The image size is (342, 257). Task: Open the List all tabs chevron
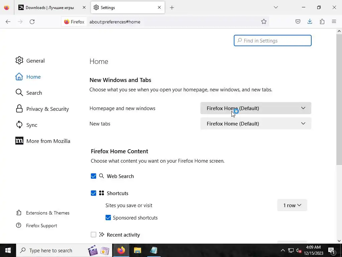pyautogui.click(x=276, y=7)
